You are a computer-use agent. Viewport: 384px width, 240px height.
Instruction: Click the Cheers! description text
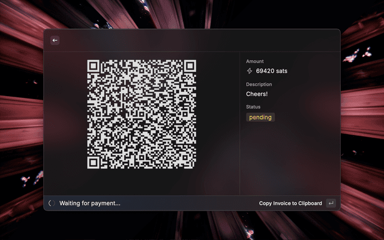pyautogui.click(x=258, y=94)
